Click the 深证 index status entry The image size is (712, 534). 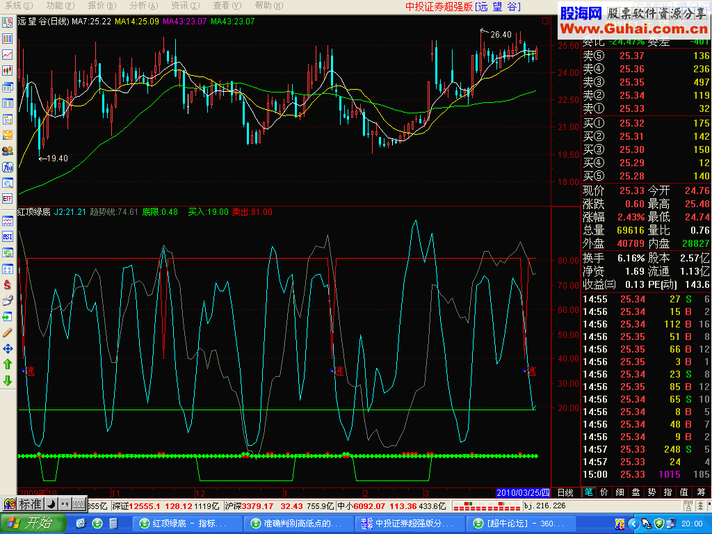coord(165,506)
